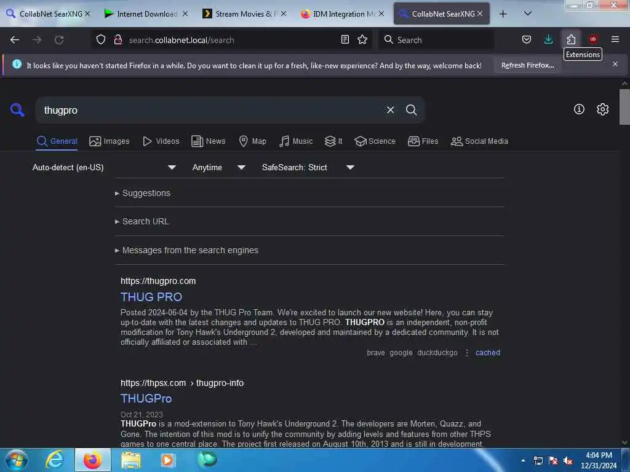Open the SafeSearch: Strict dropdown
Screen dimensions: 630x472
(308, 167)
